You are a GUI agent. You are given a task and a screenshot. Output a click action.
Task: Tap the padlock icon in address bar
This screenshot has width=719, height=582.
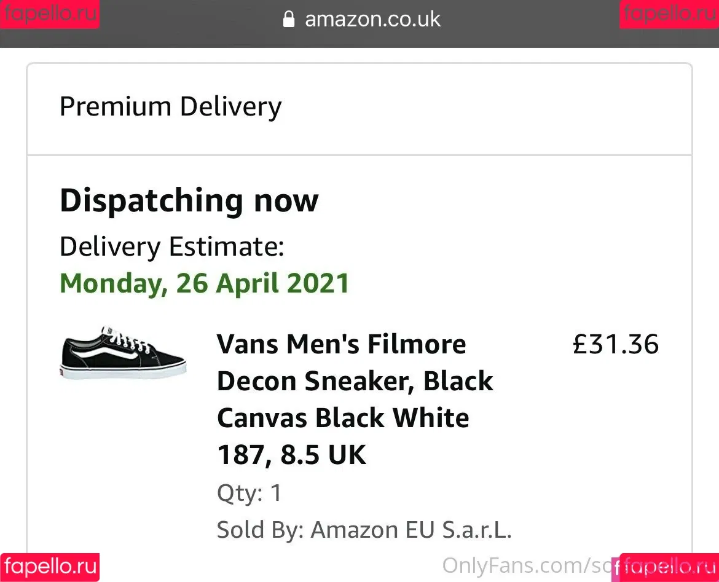tap(288, 19)
